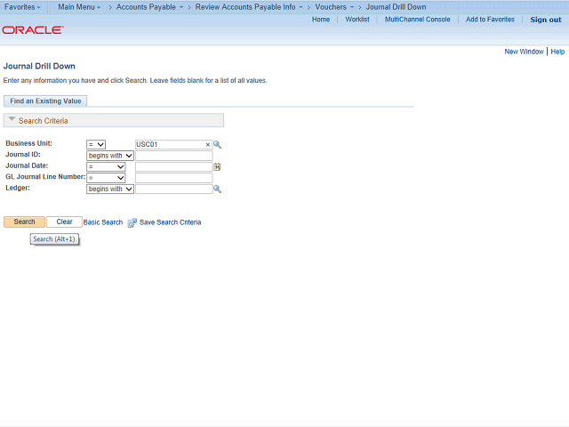Select the Find an Existing Value tab
This screenshot has height=427, width=569.
[45, 101]
